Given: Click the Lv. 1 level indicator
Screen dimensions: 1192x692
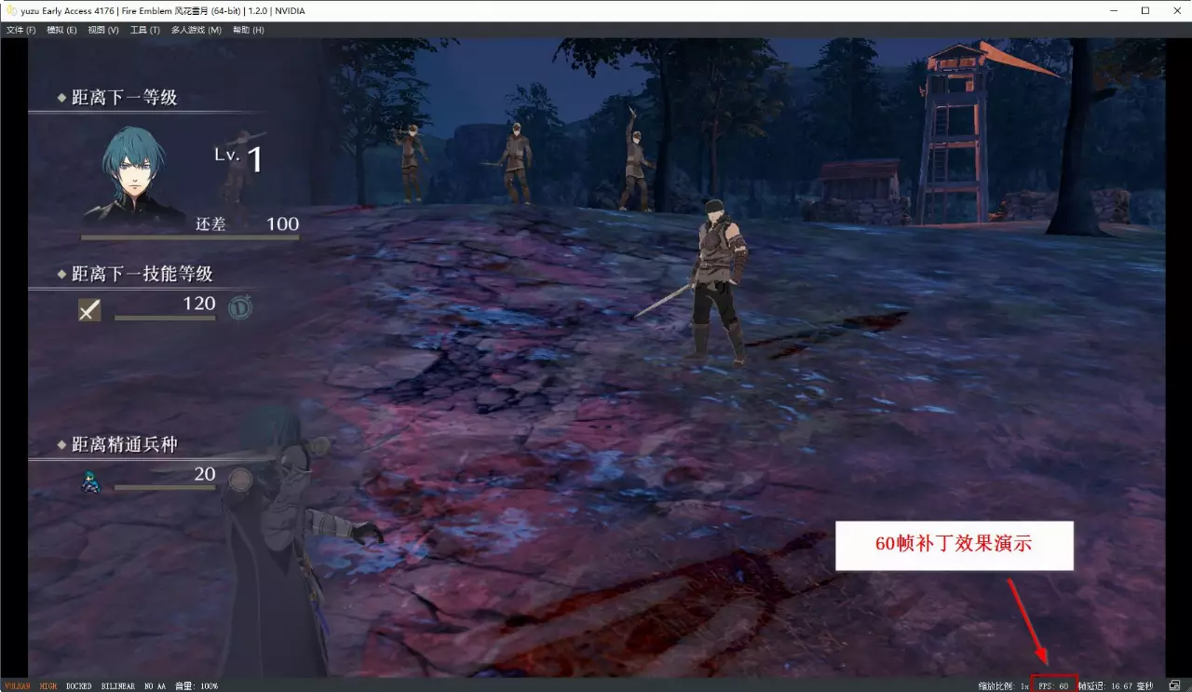Looking at the screenshot, I should coord(238,159).
